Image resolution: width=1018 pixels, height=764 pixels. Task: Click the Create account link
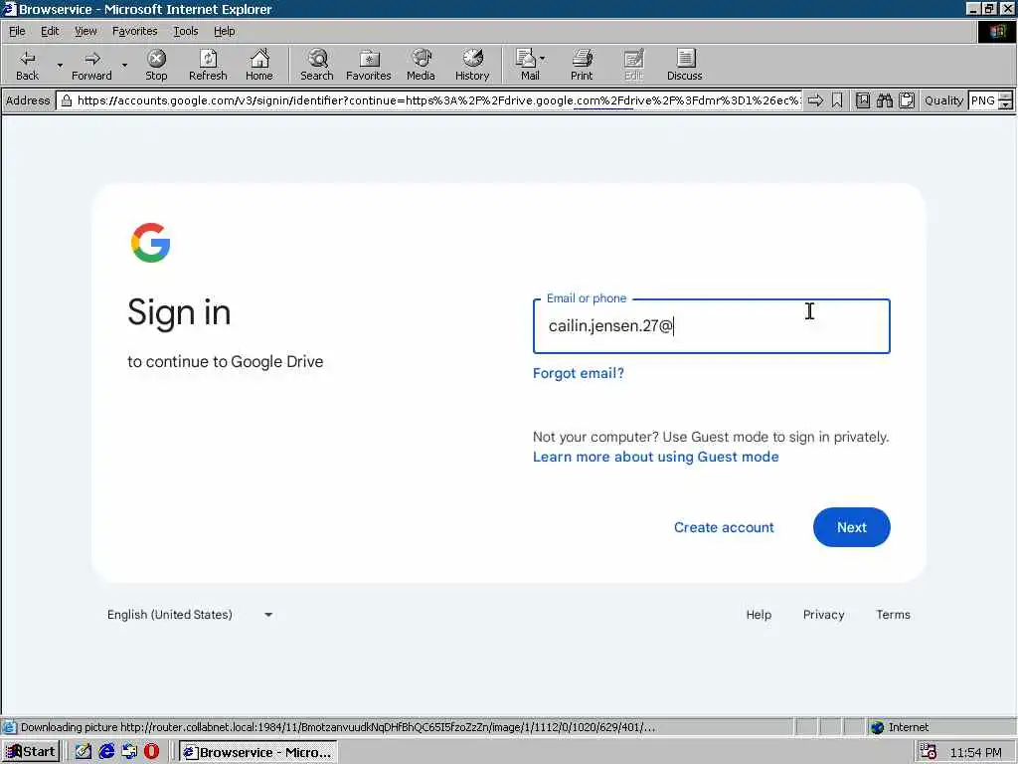pyautogui.click(x=724, y=527)
